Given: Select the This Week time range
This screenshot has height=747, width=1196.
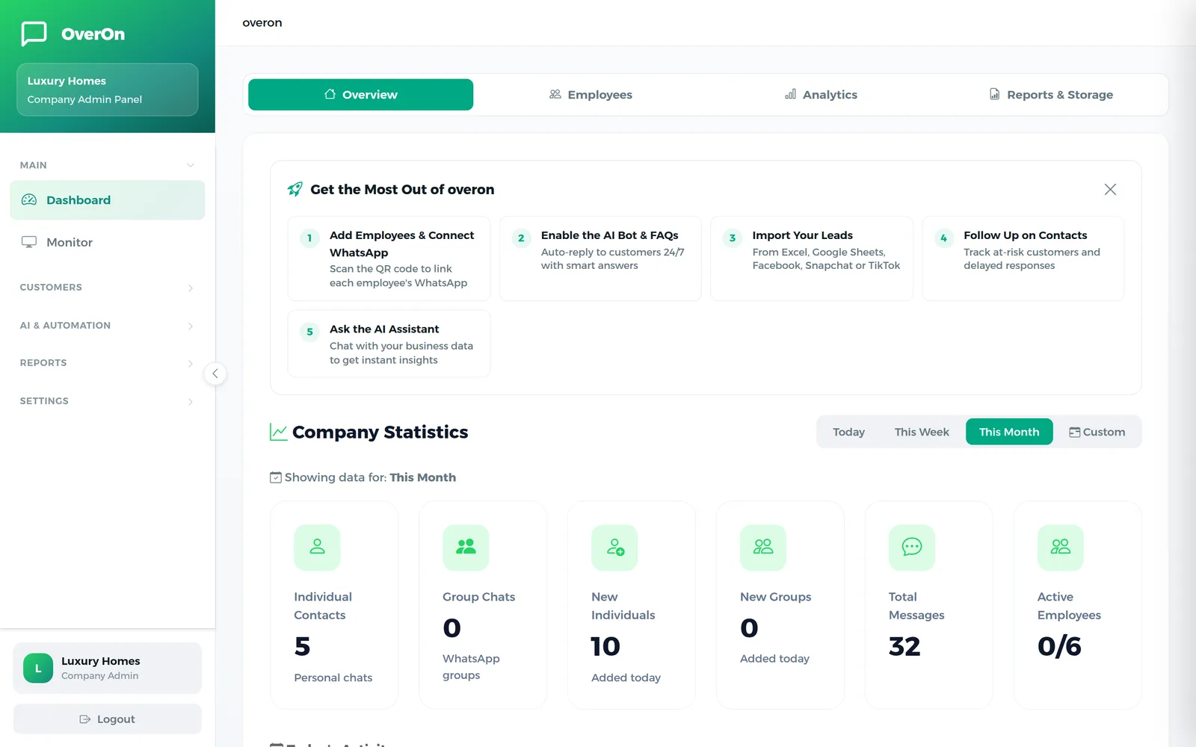Looking at the screenshot, I should click(x=922, y=432).
